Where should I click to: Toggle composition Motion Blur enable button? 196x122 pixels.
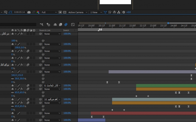point(66,24)
